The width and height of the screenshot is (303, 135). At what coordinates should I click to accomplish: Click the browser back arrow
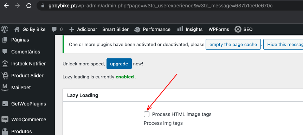point(6,6)
